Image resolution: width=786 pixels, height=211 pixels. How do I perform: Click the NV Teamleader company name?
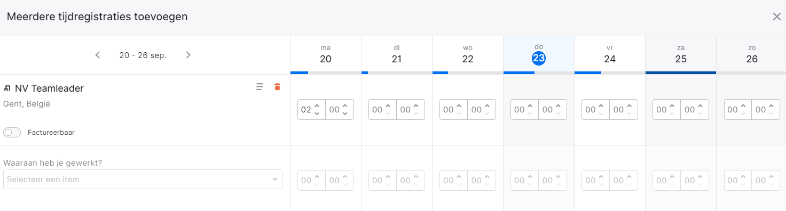[x=49, y=88]
